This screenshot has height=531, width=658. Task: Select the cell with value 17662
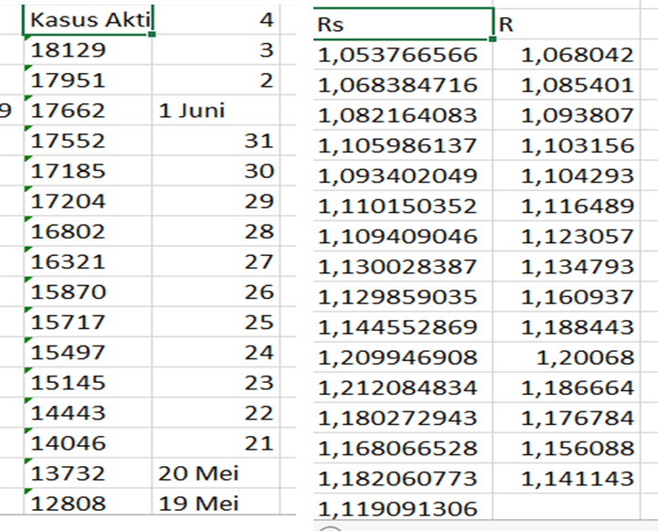(89, 111)
